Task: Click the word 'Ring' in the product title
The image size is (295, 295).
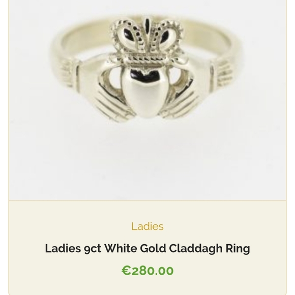Action: click(x=238, y=249)
